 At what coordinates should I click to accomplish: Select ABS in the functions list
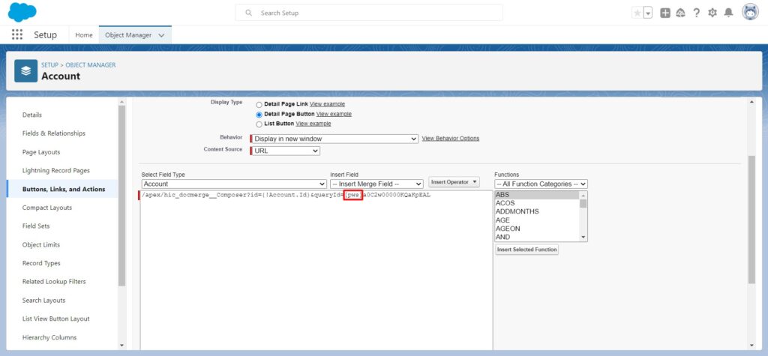coord(537,195)
